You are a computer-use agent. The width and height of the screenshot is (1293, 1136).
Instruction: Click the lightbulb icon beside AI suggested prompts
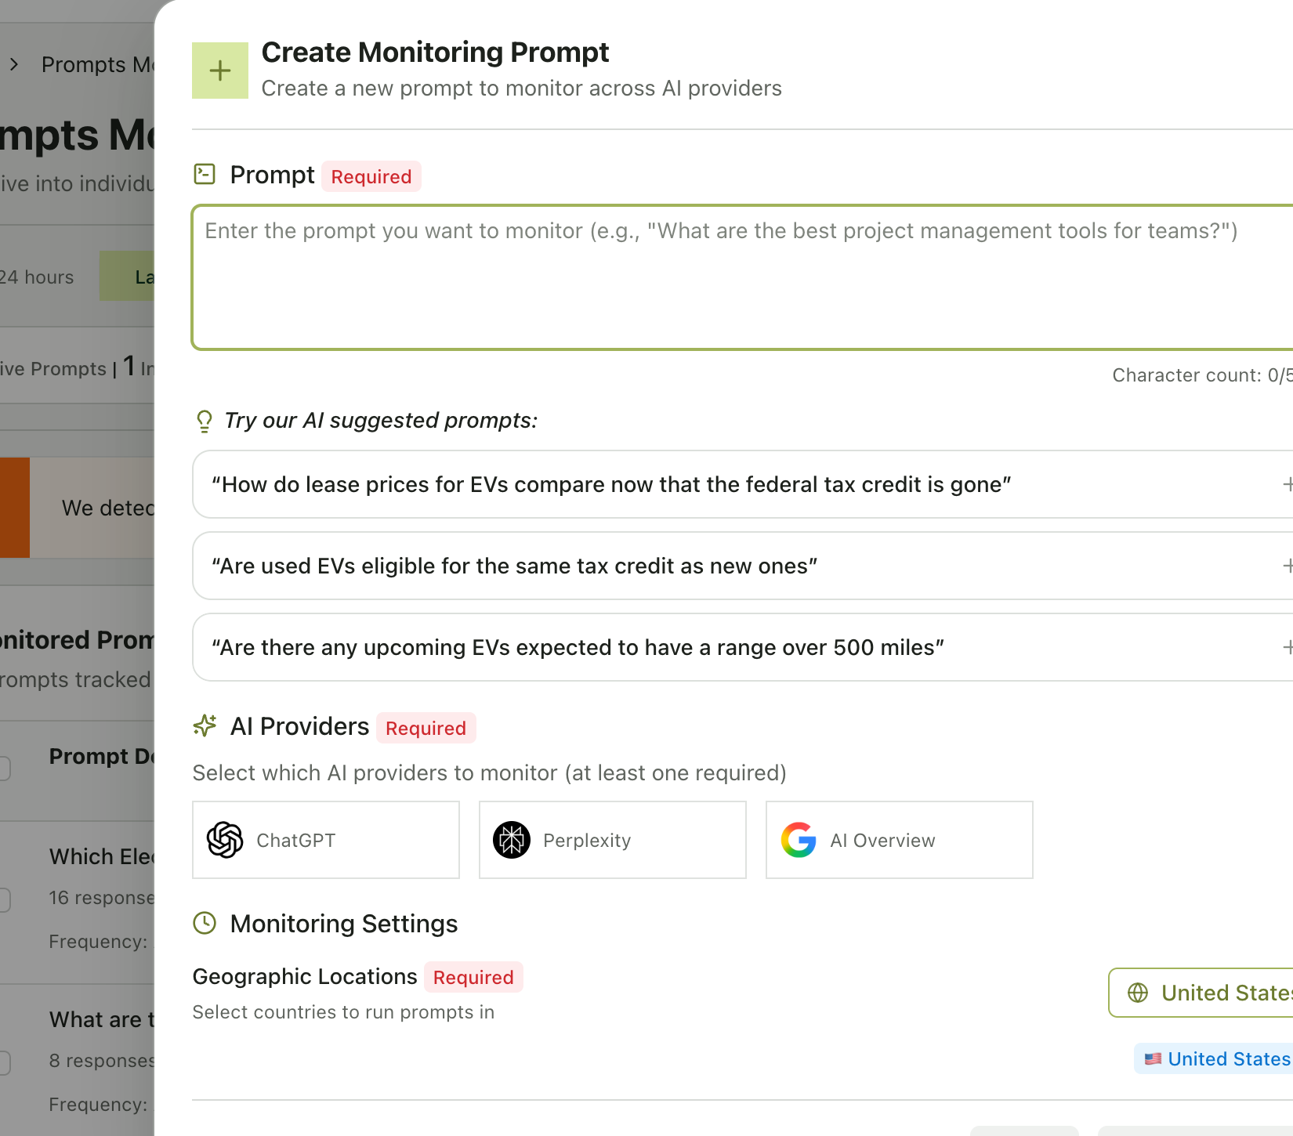point(205,421)
